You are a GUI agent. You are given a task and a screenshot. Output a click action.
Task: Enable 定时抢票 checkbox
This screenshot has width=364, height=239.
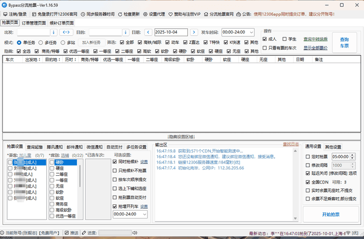(x=308, y=157)
